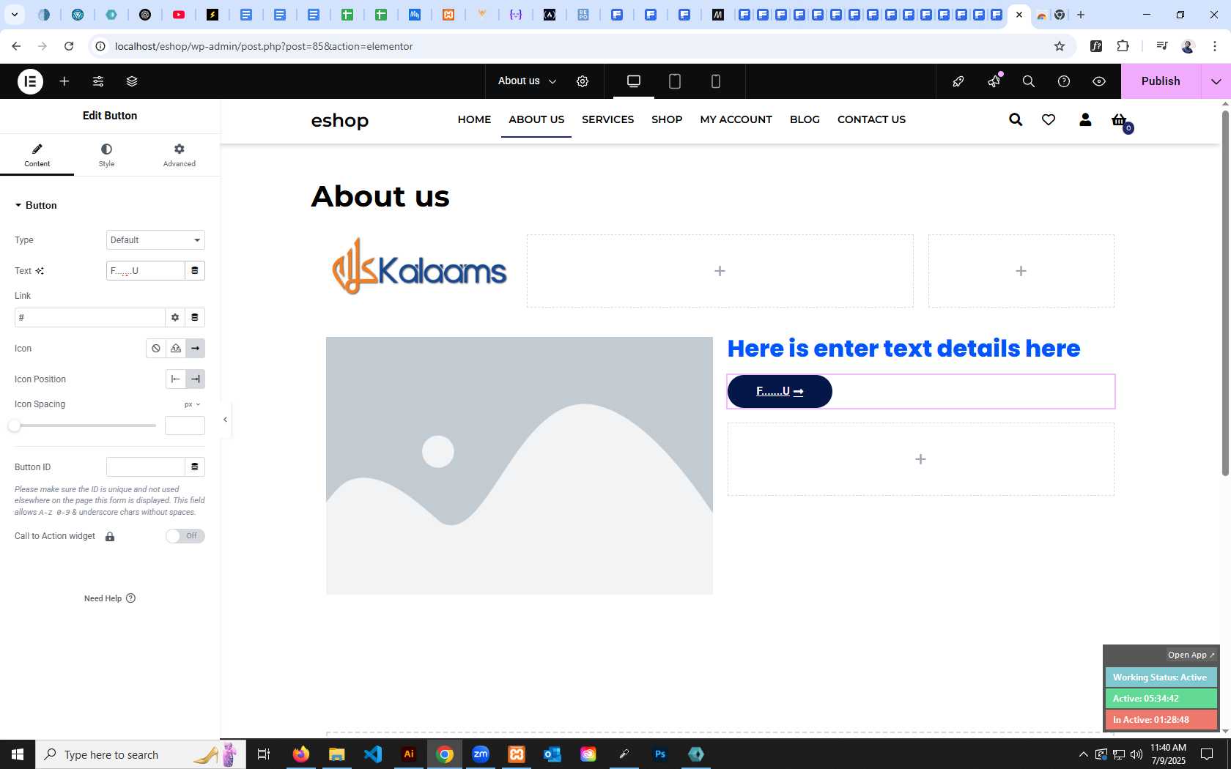This screenshot has width=1231, height=769.
Task: Open the SHOP menu item
Action: coord(667,119)
